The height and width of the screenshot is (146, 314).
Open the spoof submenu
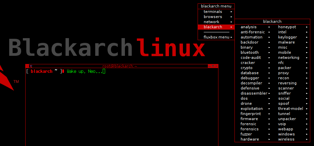tap(291, 103)
